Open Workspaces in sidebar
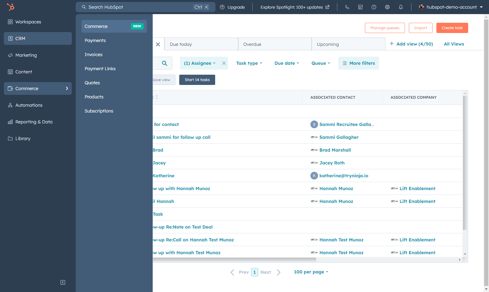 pos(38,22)
